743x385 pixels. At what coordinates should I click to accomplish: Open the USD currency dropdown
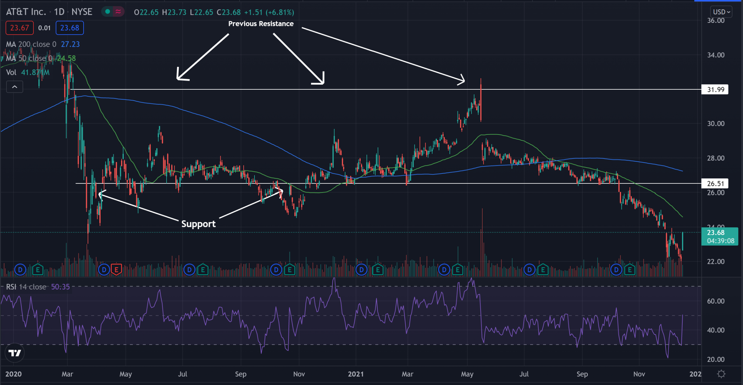point(721,12)
